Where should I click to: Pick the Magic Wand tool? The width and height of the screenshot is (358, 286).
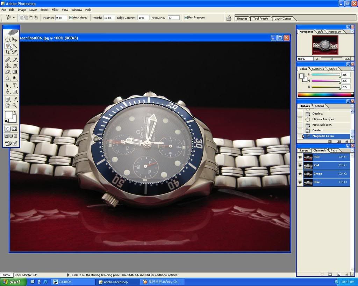point(15,46)
